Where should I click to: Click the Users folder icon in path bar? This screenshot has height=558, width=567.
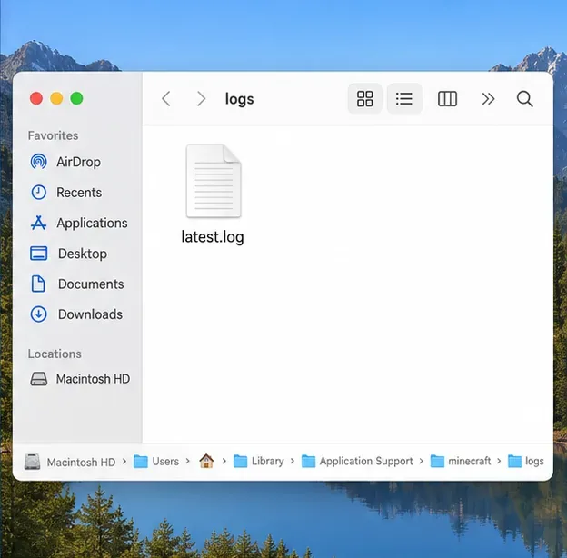141,462
